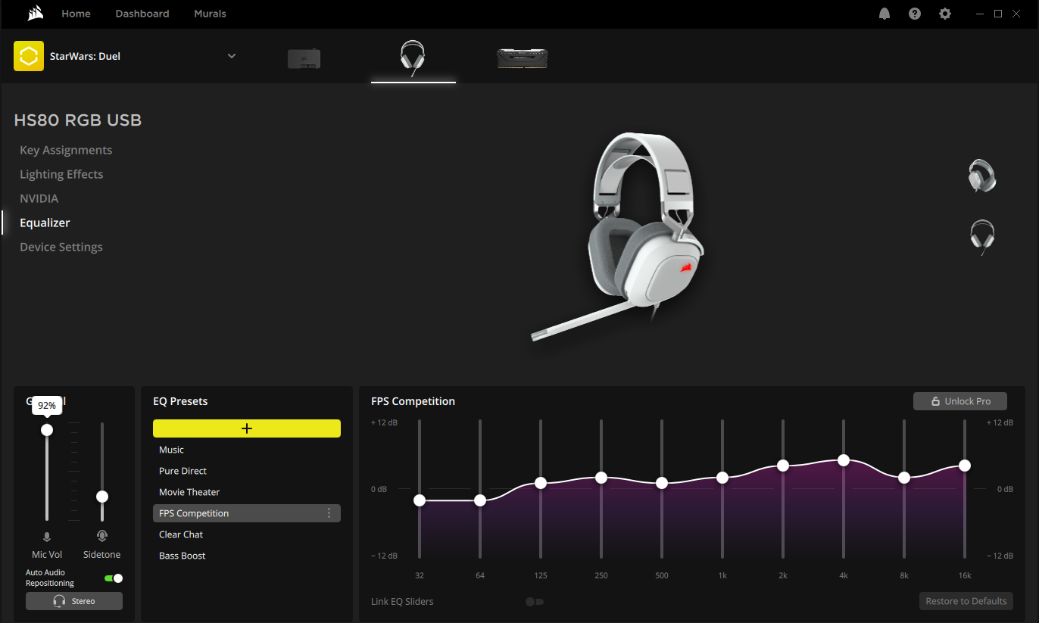Viewport: 1039px width, 623px height.
Task: Click the Mic Vol slider handle
Action: point(47,430)
